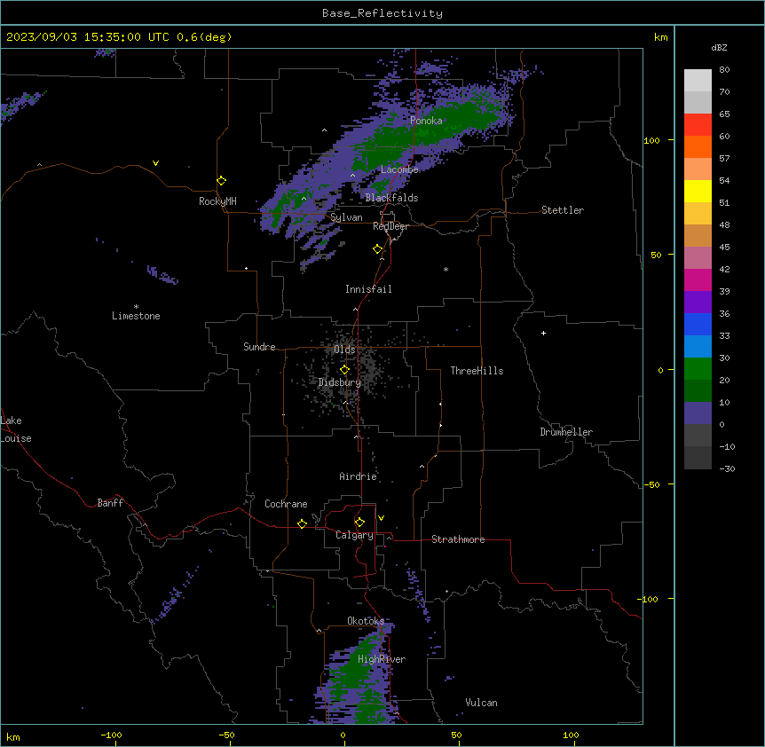Click the Innisfail city label
Viewport: 765px width, 747px height.
(x=368, y=289)
